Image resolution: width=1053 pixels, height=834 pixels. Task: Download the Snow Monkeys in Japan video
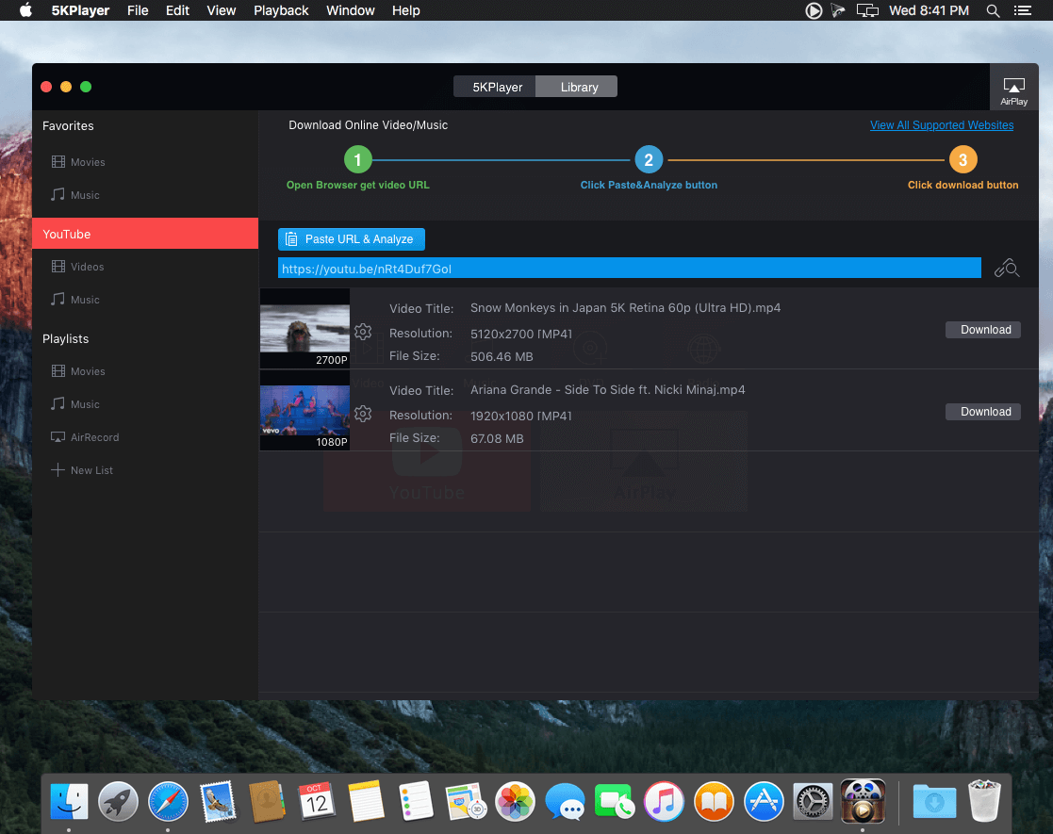click(x=983, y=330)
